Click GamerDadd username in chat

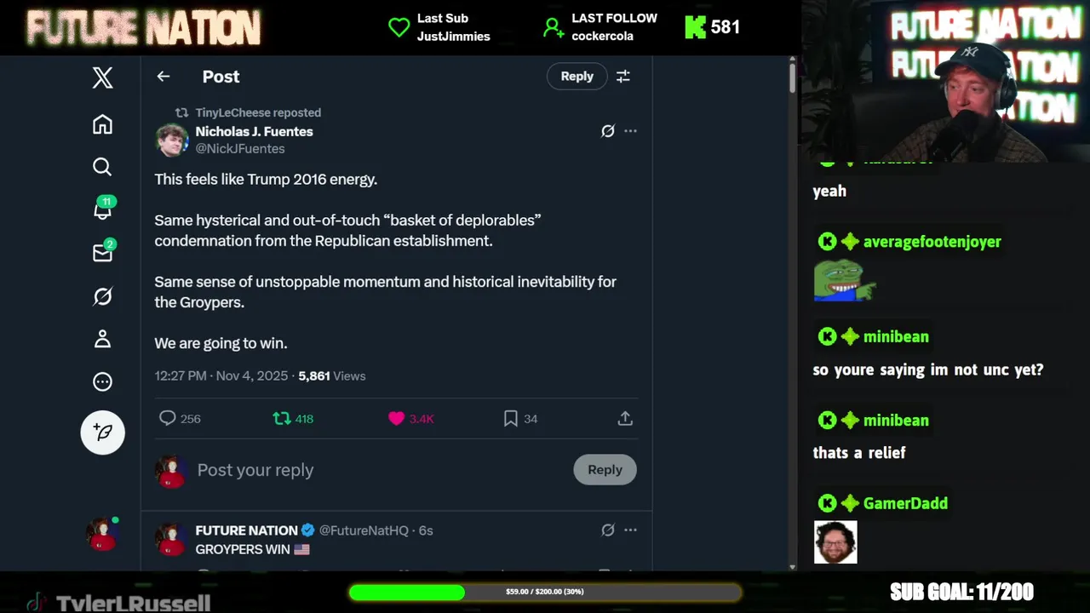905,503
